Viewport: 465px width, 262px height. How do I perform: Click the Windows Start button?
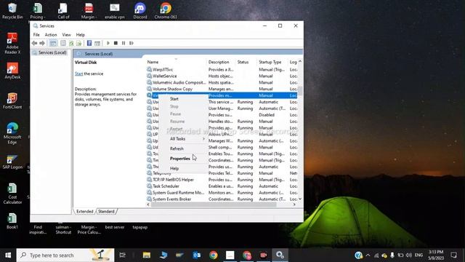[x=8, y=255]
